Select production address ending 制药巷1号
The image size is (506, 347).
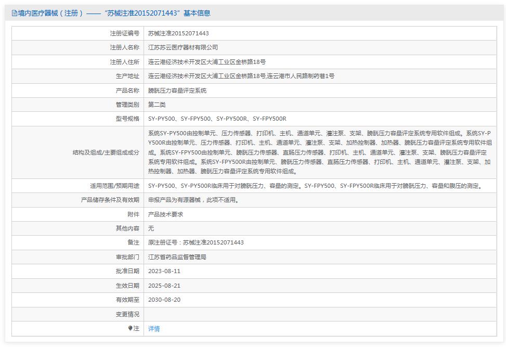tap(241, 76)
